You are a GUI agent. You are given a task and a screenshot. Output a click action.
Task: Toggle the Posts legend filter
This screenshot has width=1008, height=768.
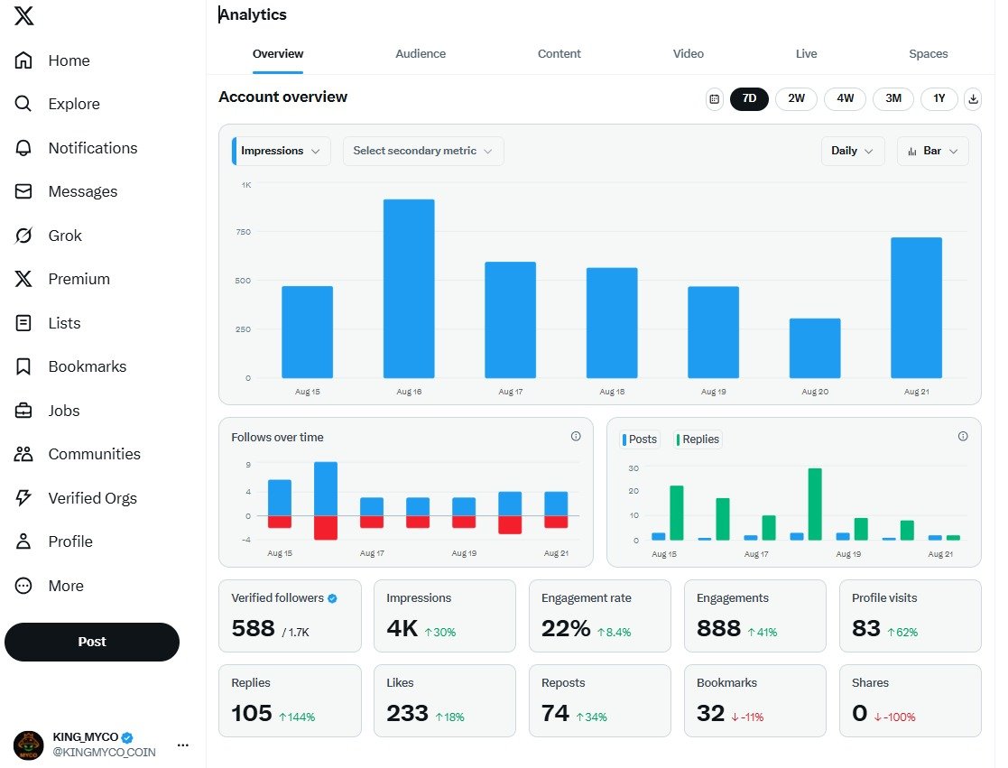tap(640, 440)
